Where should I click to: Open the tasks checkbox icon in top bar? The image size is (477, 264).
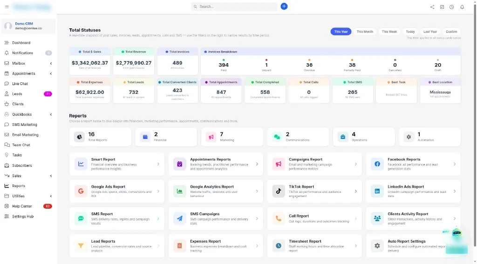[442, 7]
